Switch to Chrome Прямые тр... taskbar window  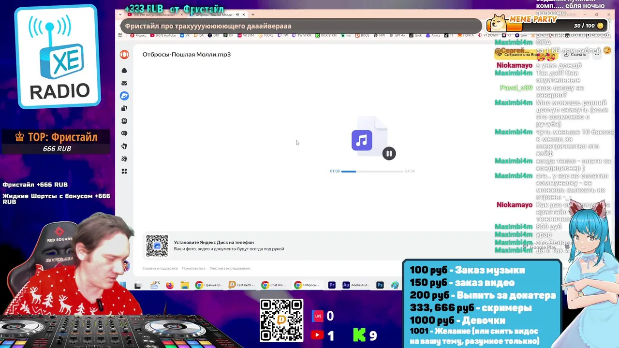click(209, 285)
